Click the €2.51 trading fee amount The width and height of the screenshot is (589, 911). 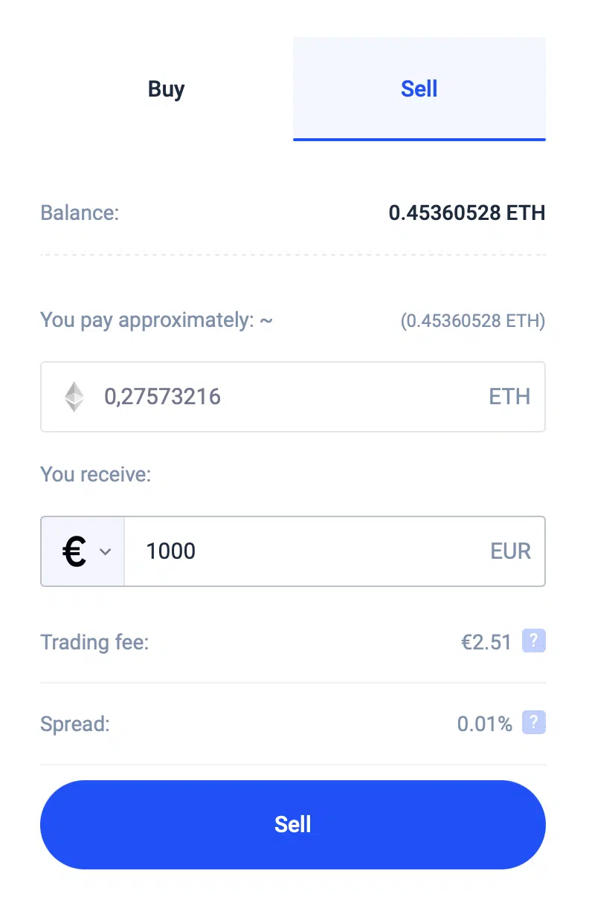click(486, 642)
